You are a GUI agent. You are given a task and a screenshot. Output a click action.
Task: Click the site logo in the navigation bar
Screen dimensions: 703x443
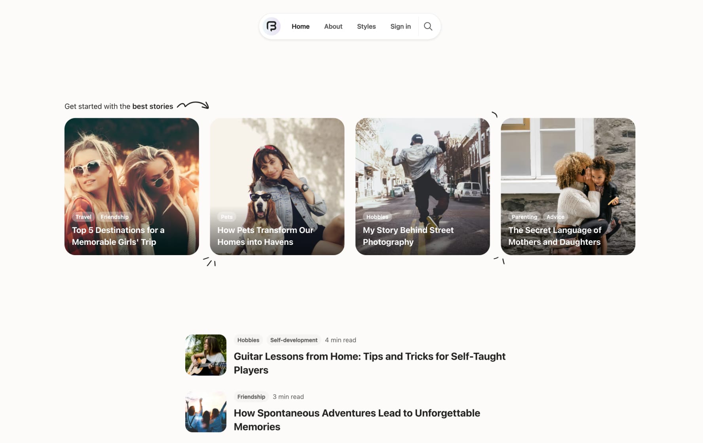[x=271, y=26]
